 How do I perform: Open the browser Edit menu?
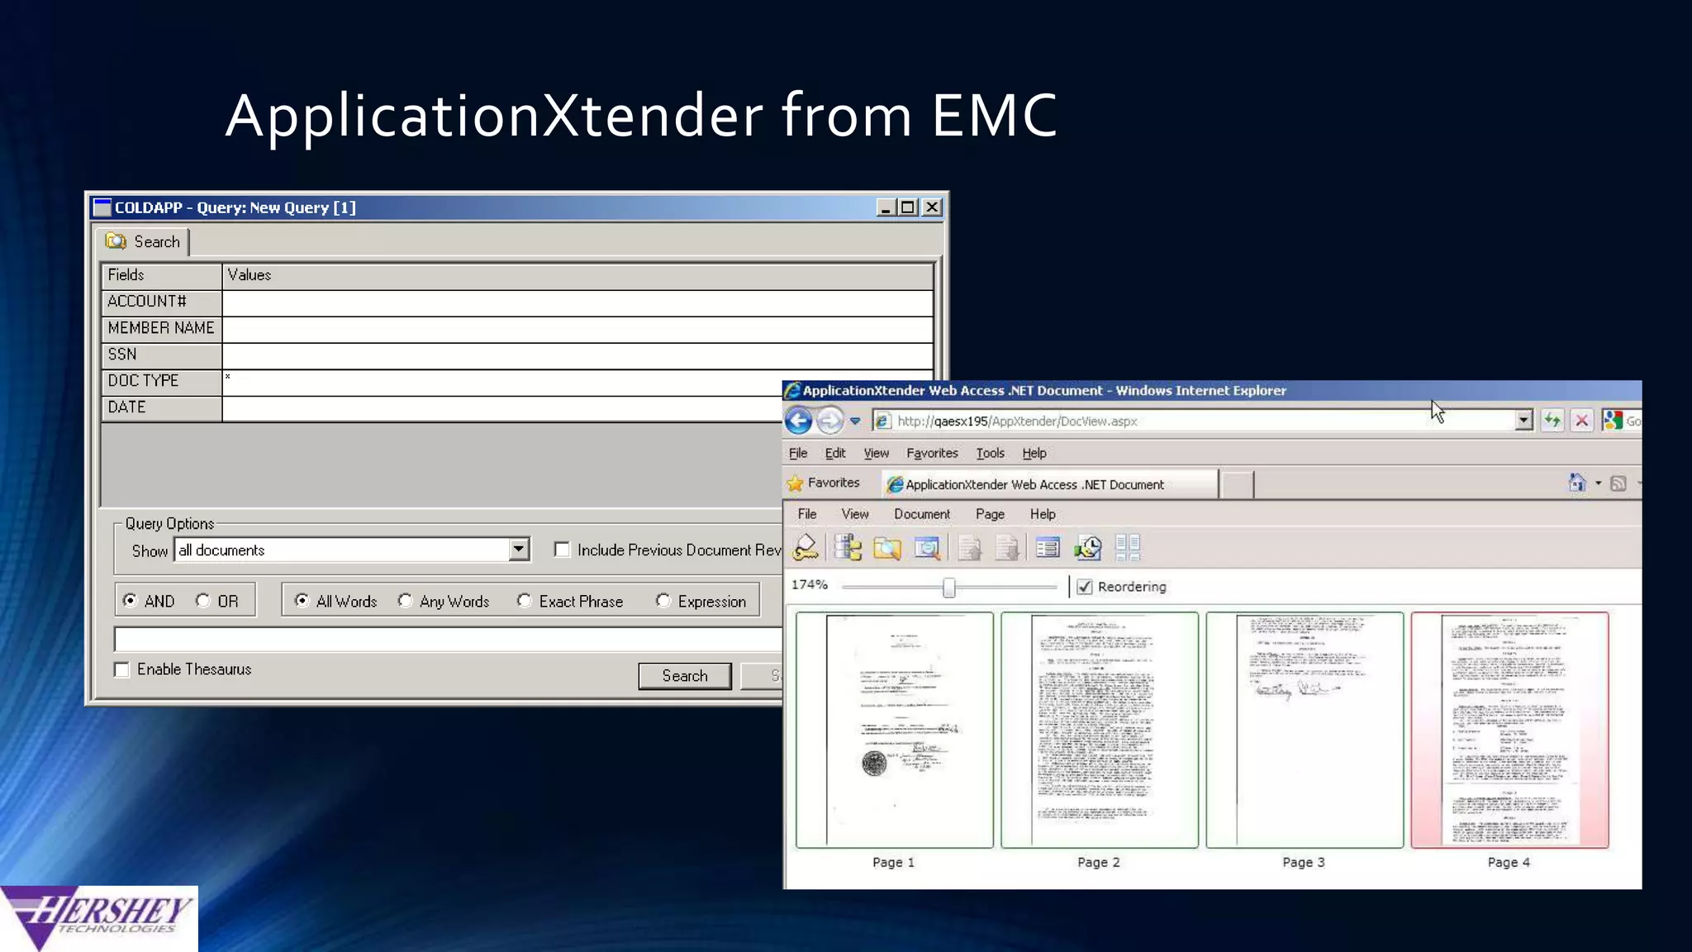(x=835, y=453)
